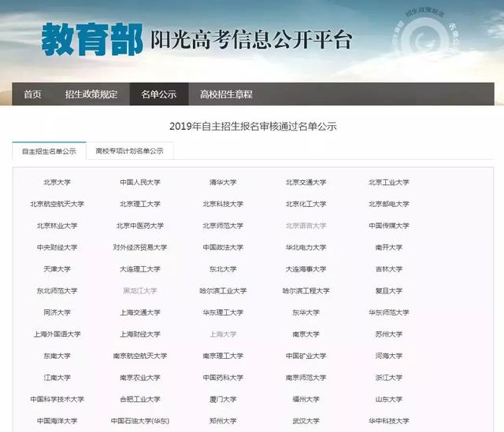Screen dimensions: 504x432
Task: Open the 中国药科大学 link
Action: 223,377
